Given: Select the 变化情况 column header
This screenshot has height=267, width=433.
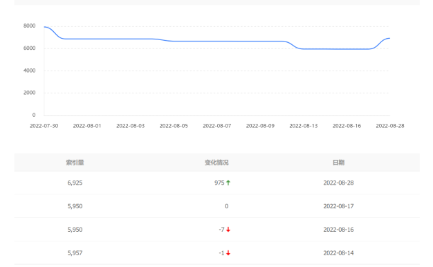Looking at the screenshot, I should [x=217, y=163].
